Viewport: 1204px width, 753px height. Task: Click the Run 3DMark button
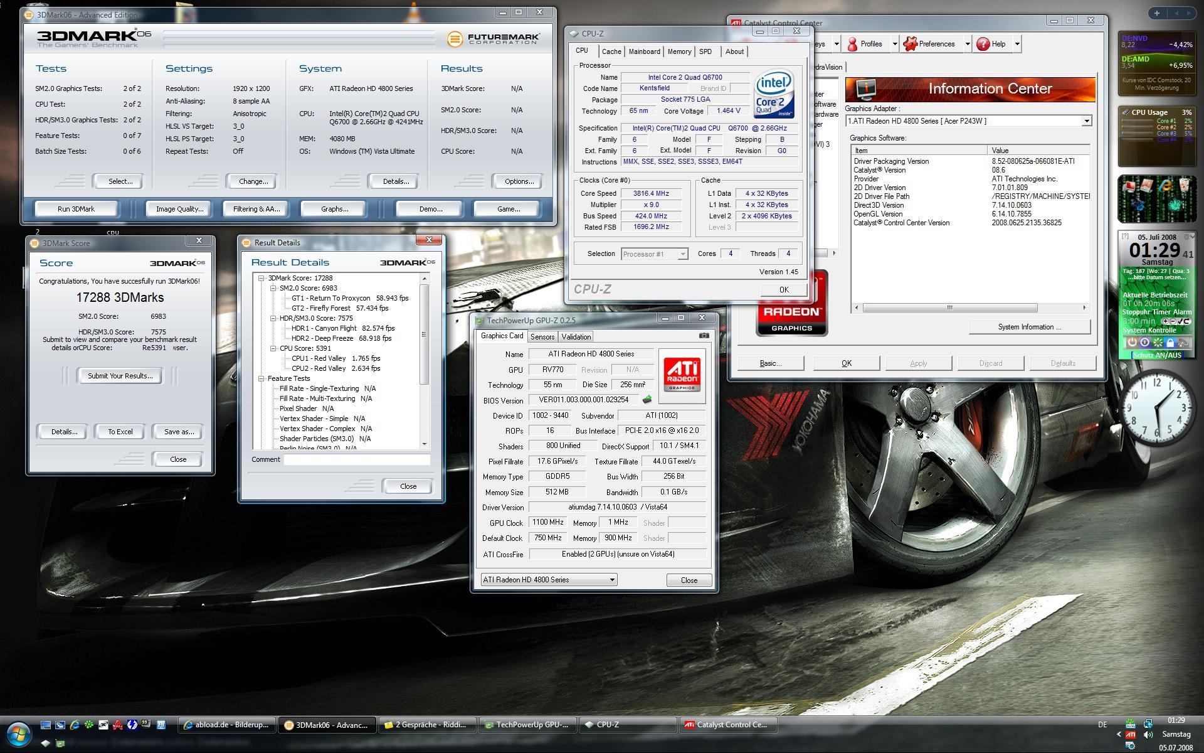click(x=76, y=209)
